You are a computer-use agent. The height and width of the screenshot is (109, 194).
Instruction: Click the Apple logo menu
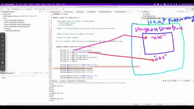[x=2, y=4]
